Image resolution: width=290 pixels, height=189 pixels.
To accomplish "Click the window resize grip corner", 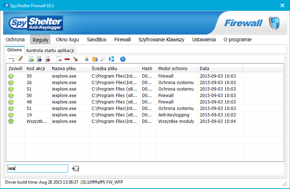I will tap(284, 184).
